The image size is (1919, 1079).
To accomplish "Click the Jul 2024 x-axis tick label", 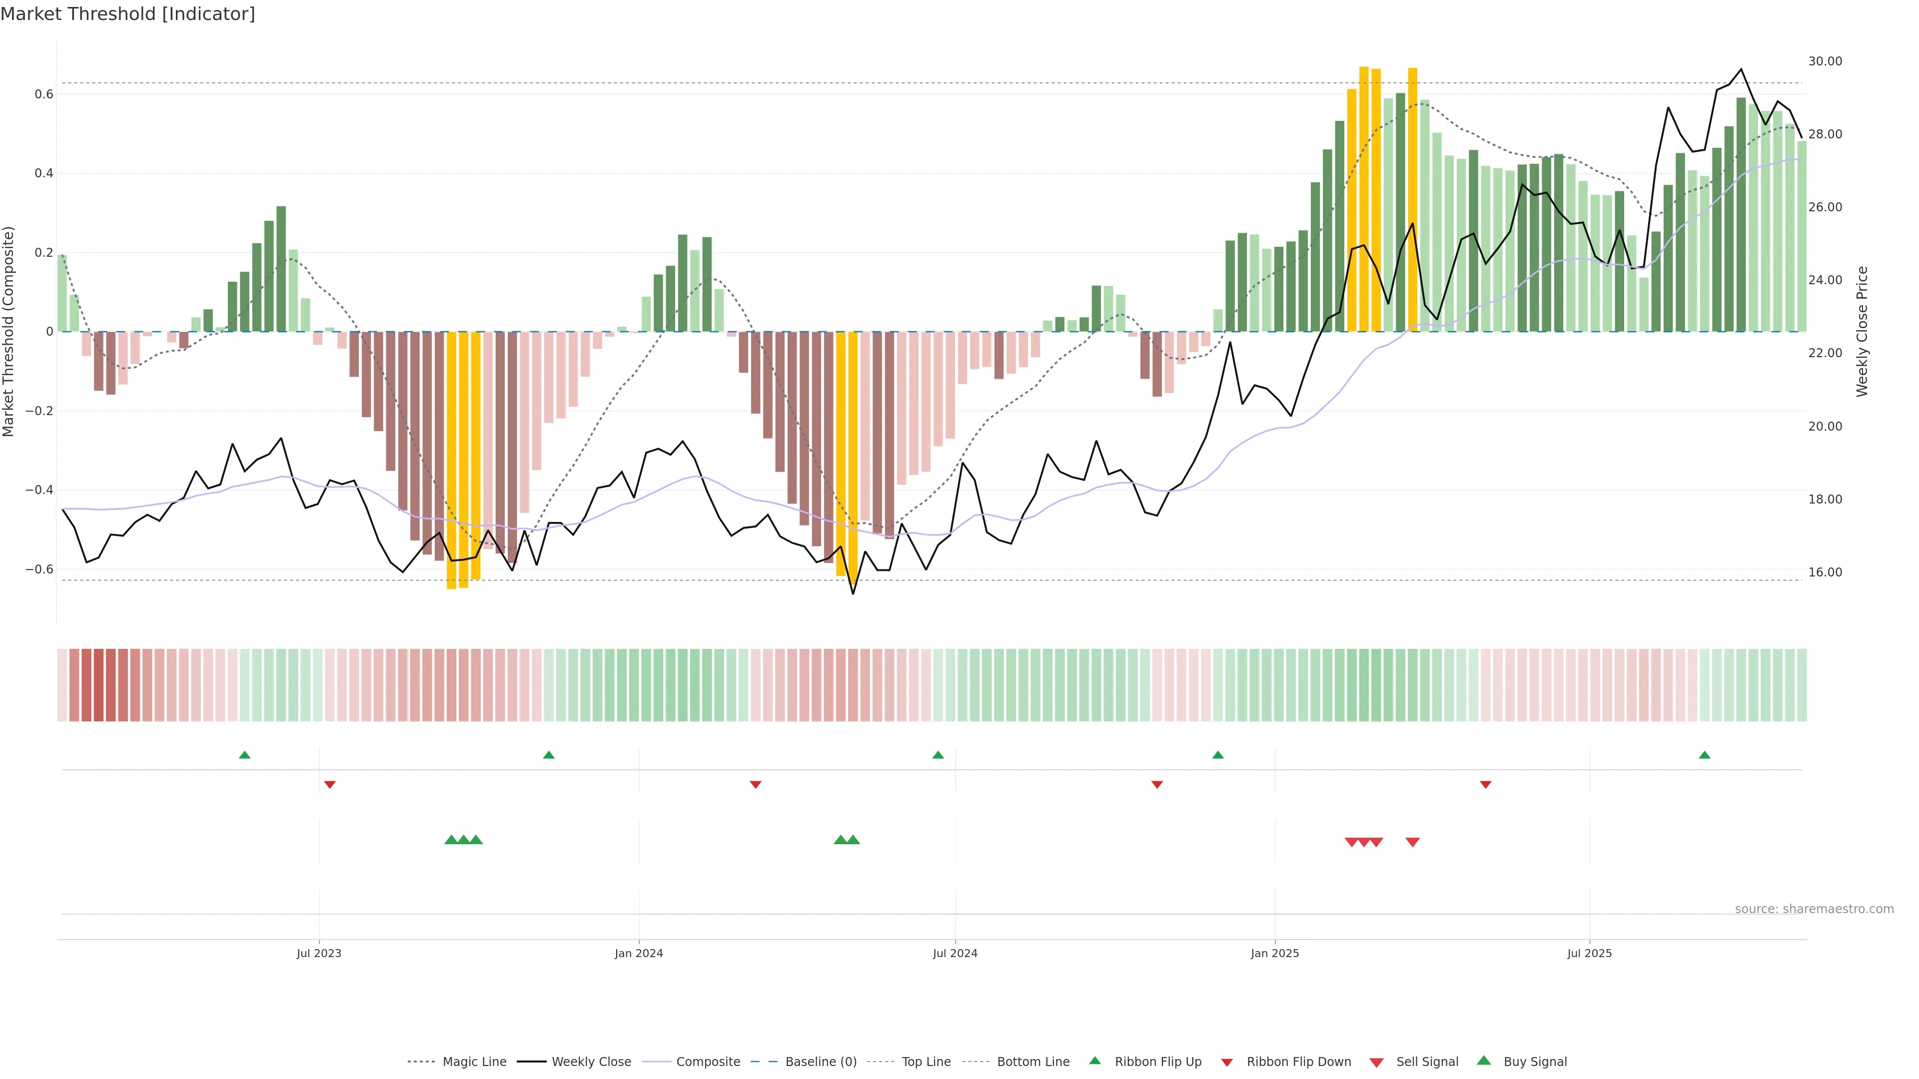I will click(955, 953).
